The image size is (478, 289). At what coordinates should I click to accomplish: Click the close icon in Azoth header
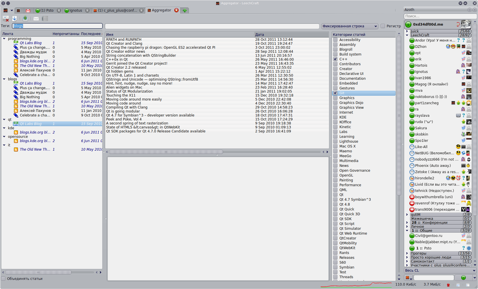click(x=474, y=10)
